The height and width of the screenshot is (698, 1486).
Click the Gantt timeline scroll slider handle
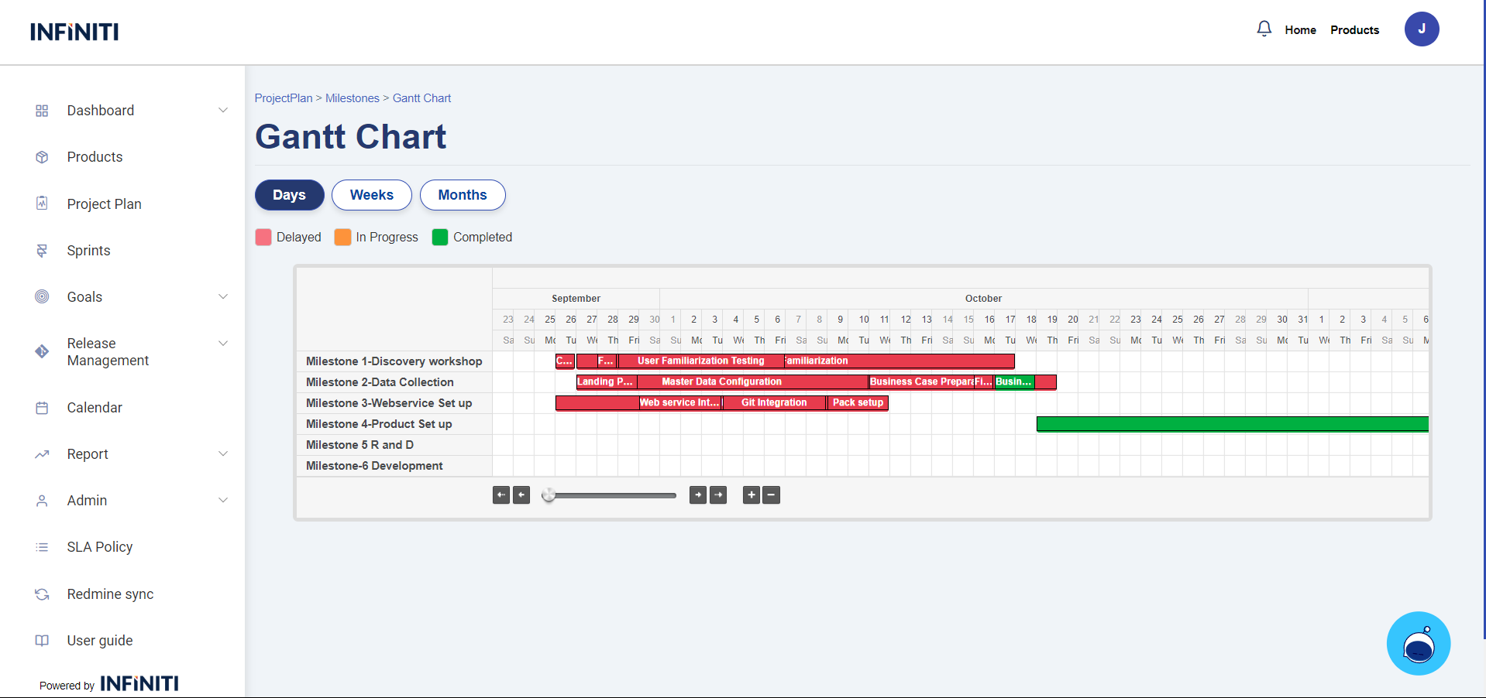pos(549,495)
